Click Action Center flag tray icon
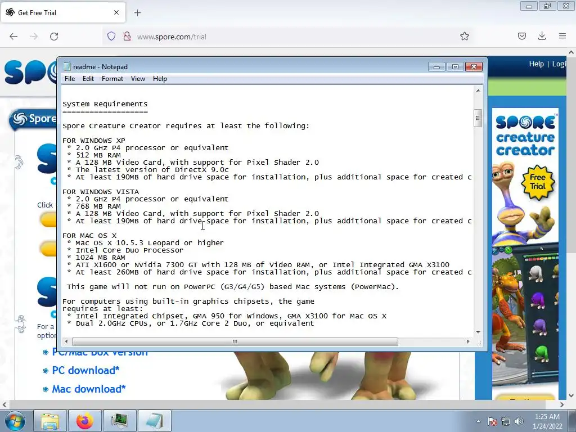576x432 pixels. [x=492, y=421]
